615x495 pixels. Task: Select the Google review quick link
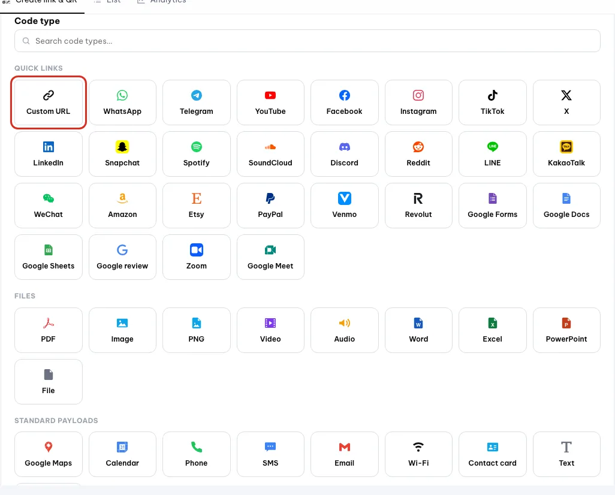(x=122, y=257)
